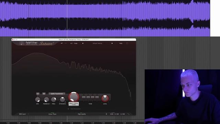Close the Saturn plugin window
The image size is (220, 124).
(13, 40)
